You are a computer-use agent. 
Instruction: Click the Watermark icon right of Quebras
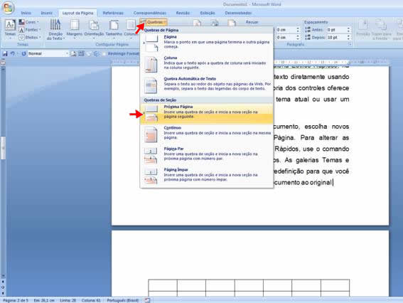click(x=197, y=23)
